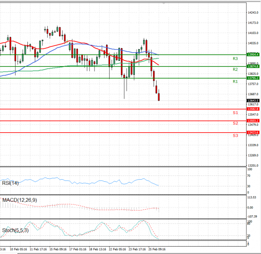
Task: Select the 13795.2 green price tag
Action: [x=253, y=78]
